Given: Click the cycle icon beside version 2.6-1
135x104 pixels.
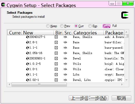Looking at the screenshot, I should (27, 42).
